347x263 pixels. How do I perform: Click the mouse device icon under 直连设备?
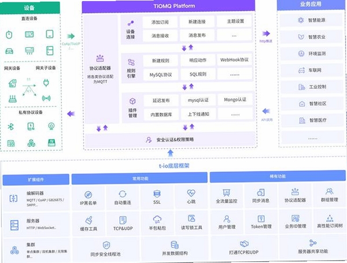tap(9, 35)
